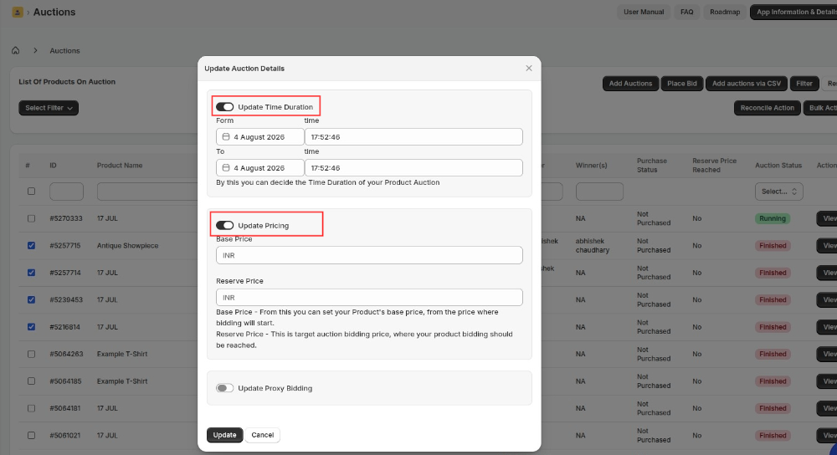Click the Reserve Price Reached column header
Screen dimensions: 837x455
[x=714, y=166]
